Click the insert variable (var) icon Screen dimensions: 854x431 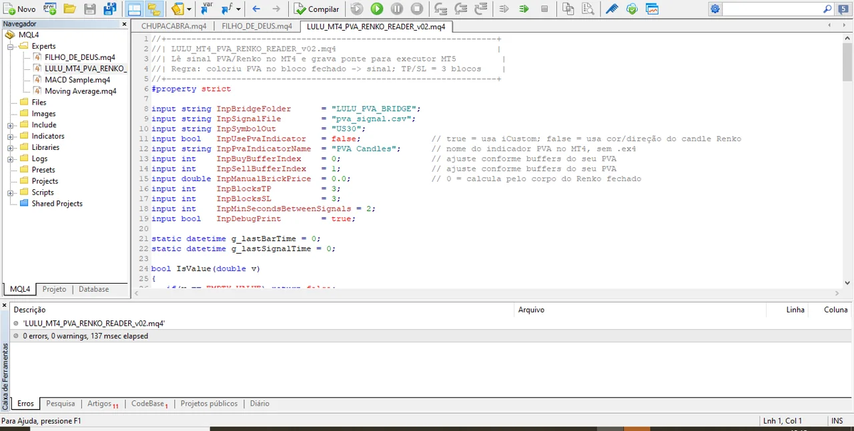[x=207, y=9]
